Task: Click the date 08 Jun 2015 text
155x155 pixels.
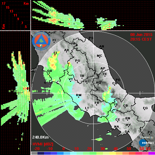Action: (x=141, y=35)
